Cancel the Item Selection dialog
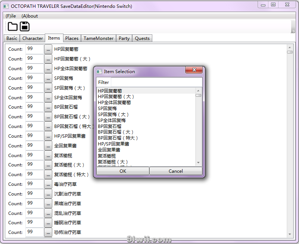 176,171
